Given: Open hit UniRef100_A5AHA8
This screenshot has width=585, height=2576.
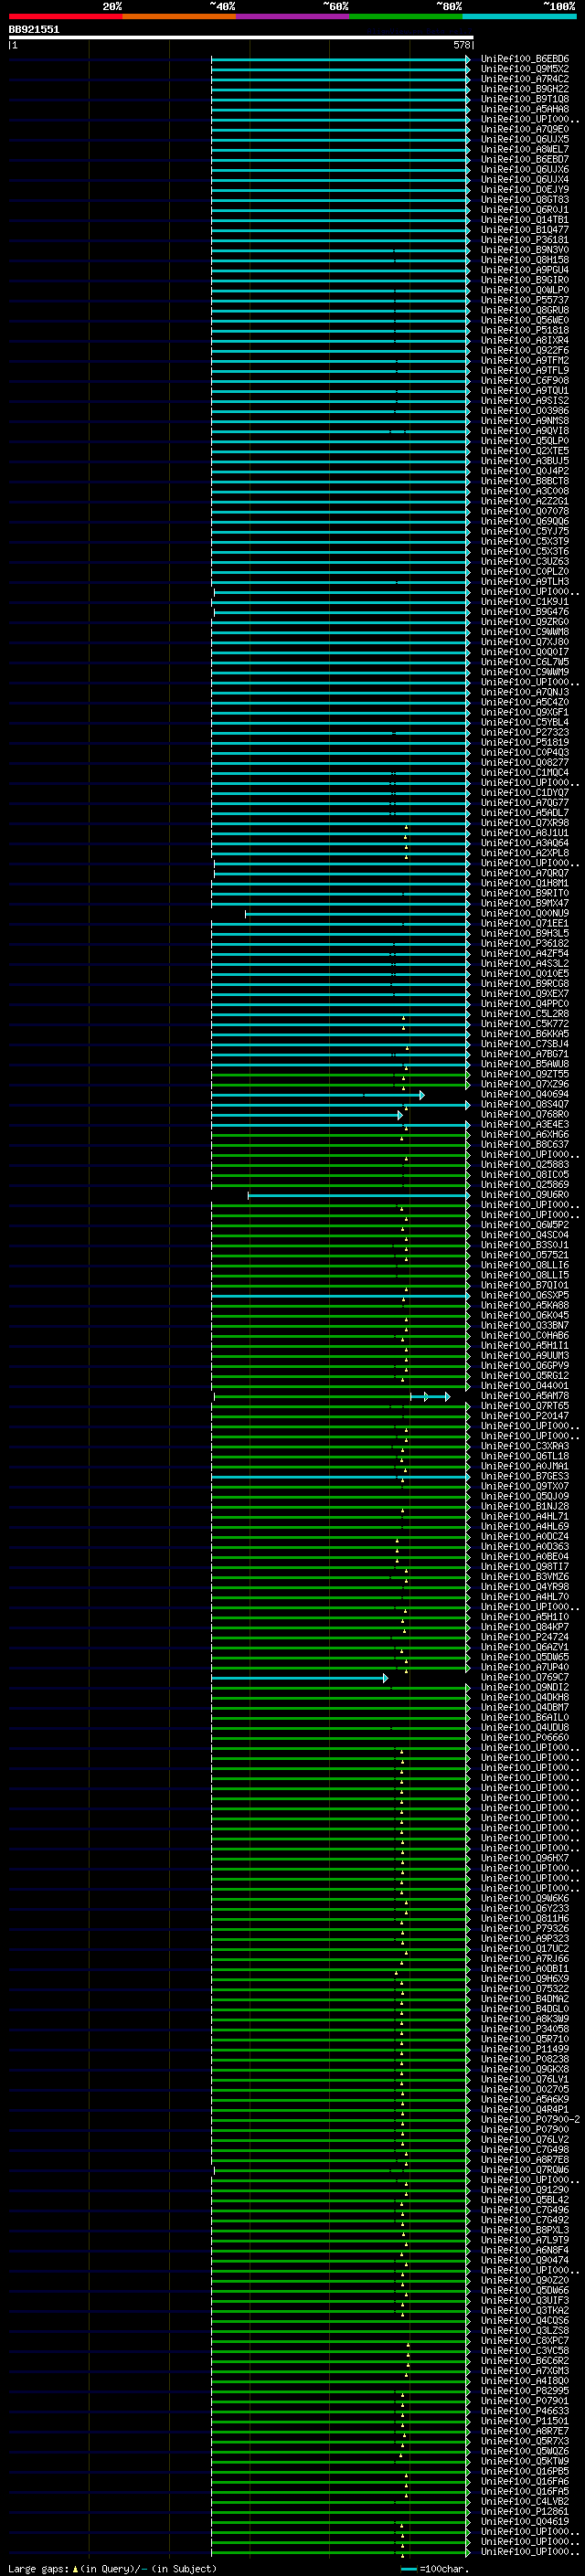Looking at the screenshot, I should pos(524,109).
